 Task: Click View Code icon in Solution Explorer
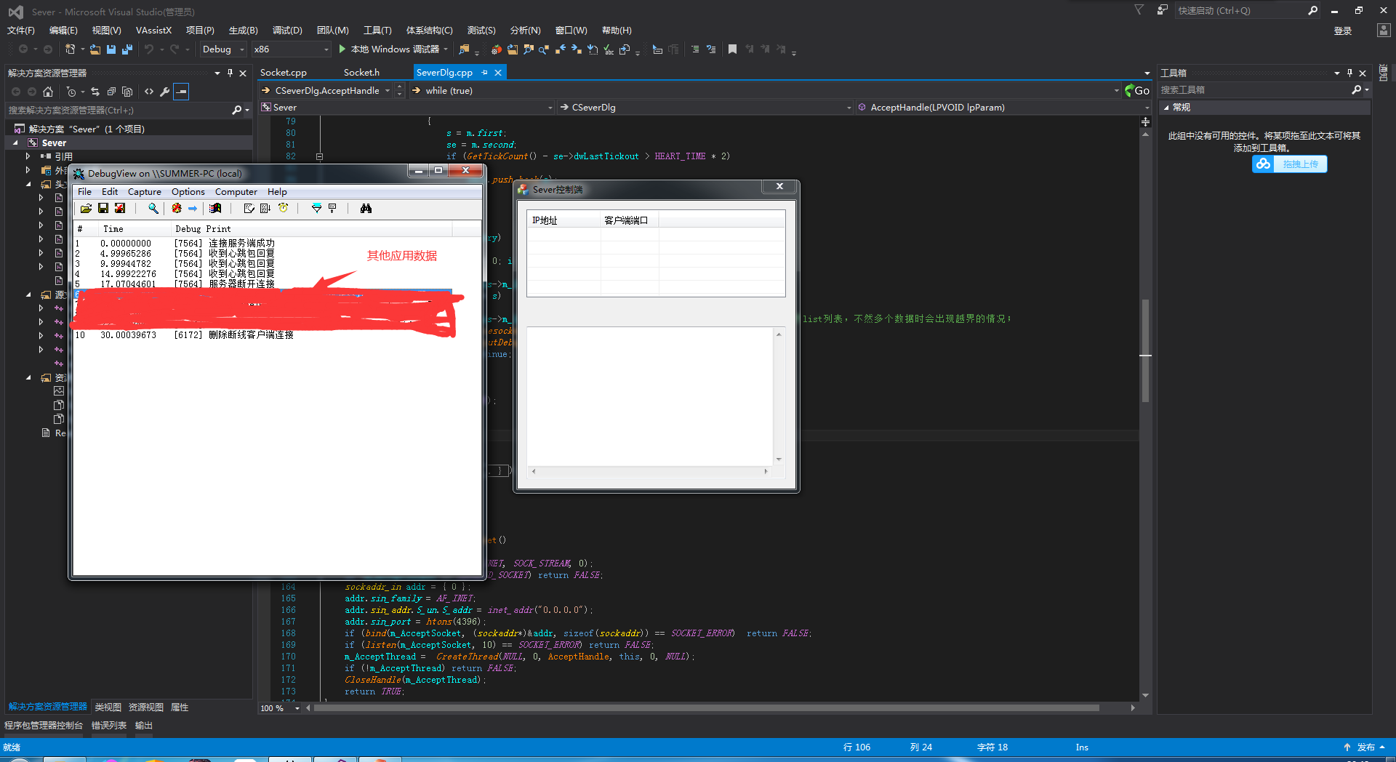tap(149, 92)
